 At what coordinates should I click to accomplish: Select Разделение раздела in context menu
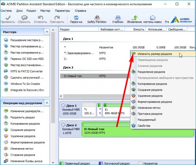coord(163,72)
